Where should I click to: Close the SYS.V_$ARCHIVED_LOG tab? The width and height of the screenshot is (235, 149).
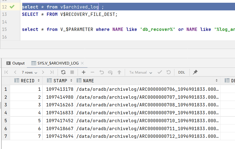(82, 63)
